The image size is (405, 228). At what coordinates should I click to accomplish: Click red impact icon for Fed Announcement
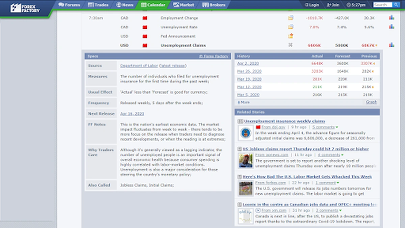point(145,36)
